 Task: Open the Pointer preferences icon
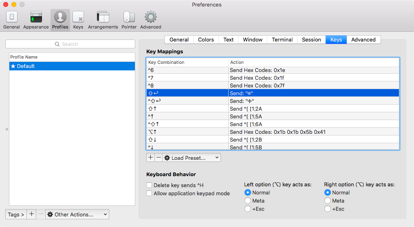[x=129, y=17]
